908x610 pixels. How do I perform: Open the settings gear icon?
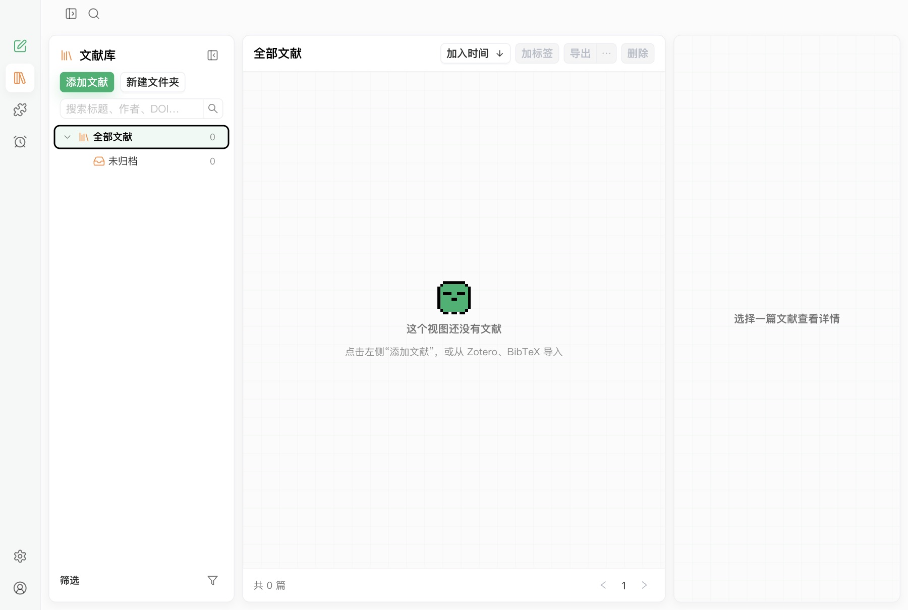20,556
